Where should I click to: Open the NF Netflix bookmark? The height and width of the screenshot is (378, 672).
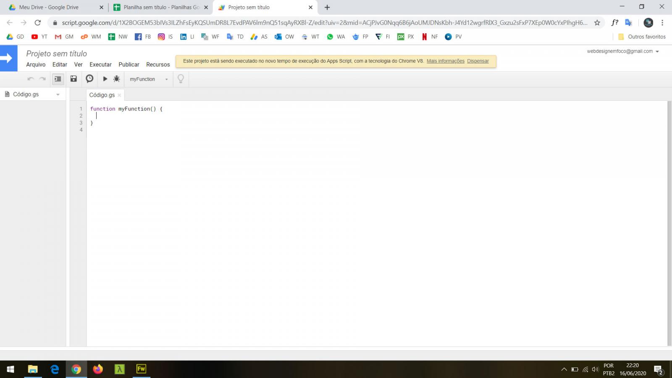(430, 37)
